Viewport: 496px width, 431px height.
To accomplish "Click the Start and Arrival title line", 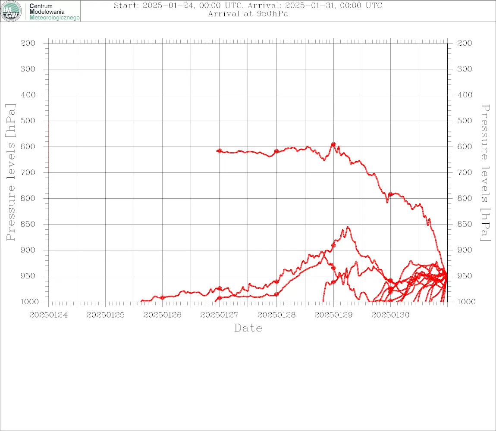I will point(248,5).
